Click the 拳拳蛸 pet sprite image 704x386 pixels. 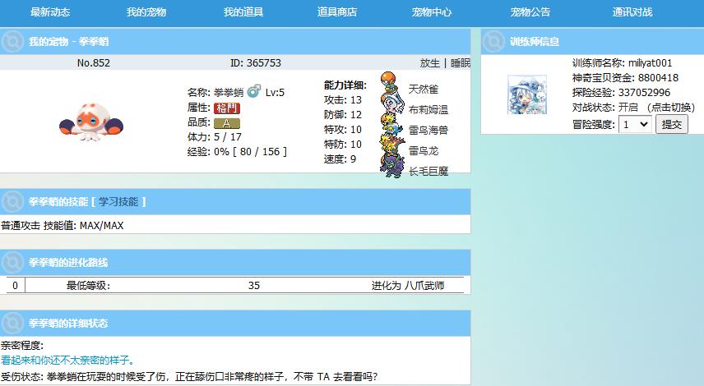click(91, 122)
